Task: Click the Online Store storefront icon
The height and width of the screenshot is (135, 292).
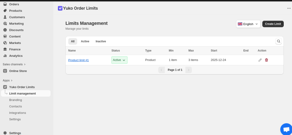Action: click(x=5, y=71)
